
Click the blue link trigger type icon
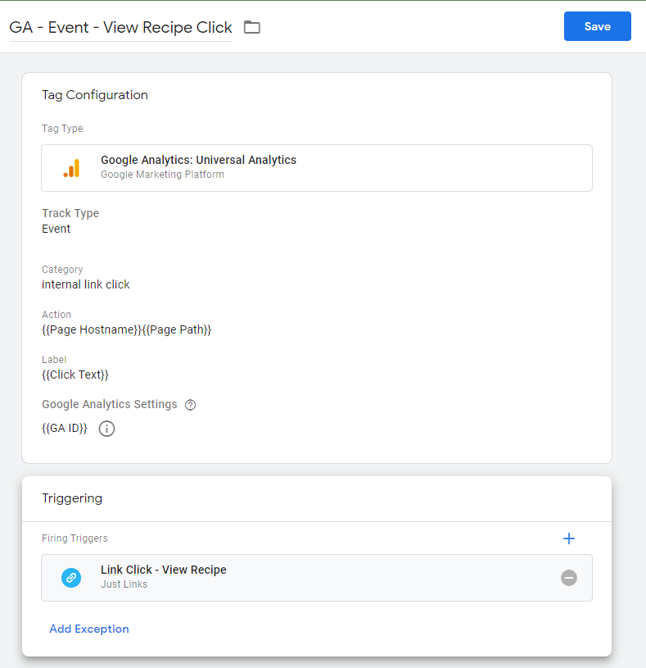coord(71,578)
